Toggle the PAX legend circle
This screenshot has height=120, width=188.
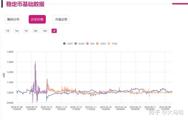pos(87,44)
